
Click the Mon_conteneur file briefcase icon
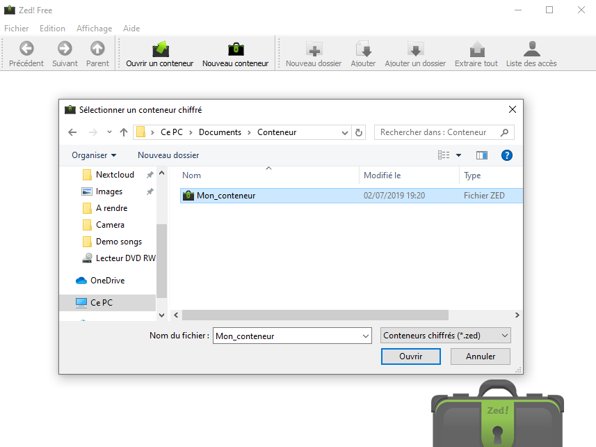(188, 196)
